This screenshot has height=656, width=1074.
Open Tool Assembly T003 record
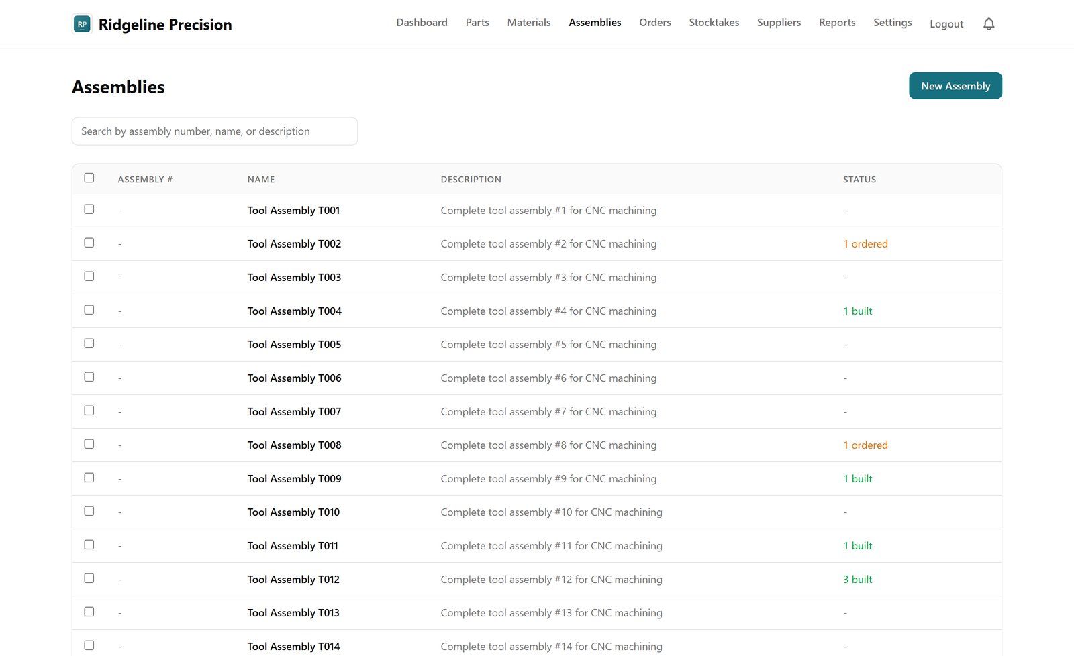pos(294,278)
